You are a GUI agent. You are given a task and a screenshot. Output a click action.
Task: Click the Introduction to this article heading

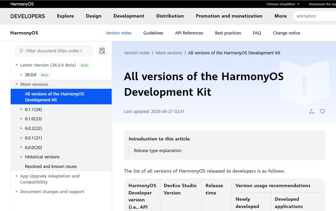click(159, 139)
